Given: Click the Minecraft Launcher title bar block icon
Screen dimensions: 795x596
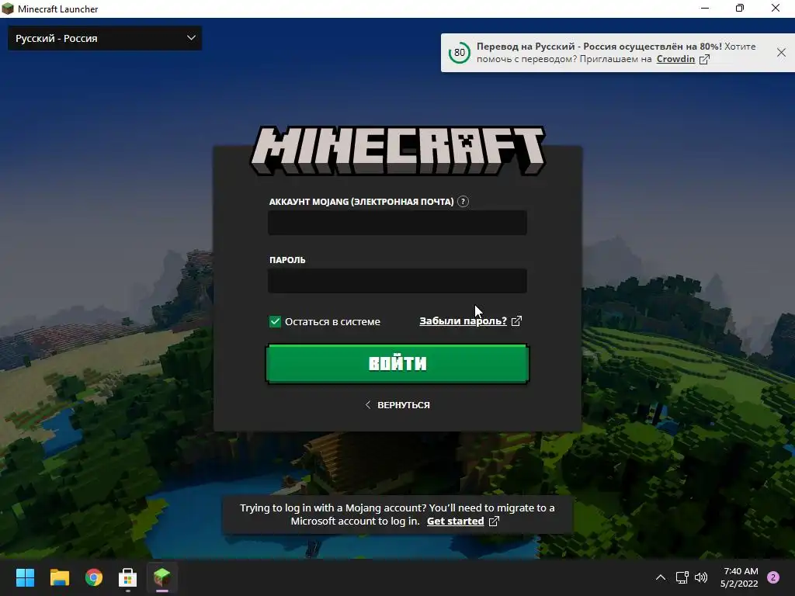Looking at the screenshot, I should coord(8,9).
